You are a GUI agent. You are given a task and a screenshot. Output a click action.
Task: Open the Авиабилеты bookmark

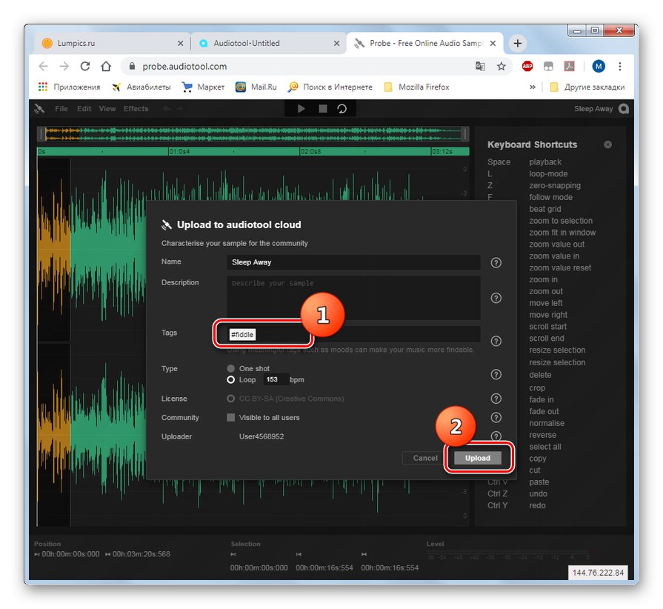(141, 87)
